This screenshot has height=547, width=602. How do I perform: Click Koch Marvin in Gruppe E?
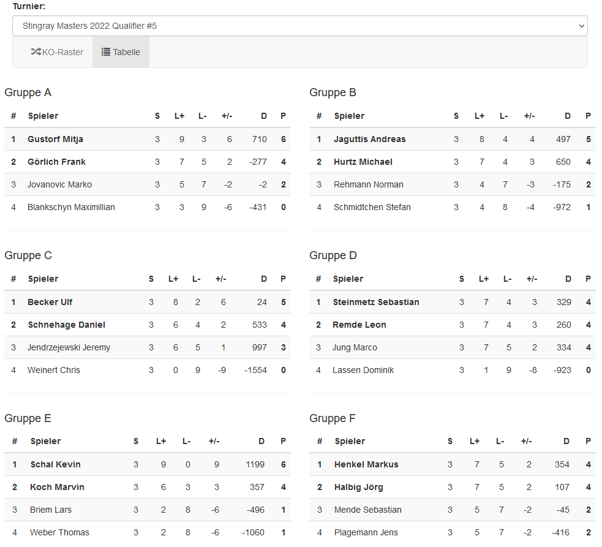pyautogui.click(x=57, y=487)
